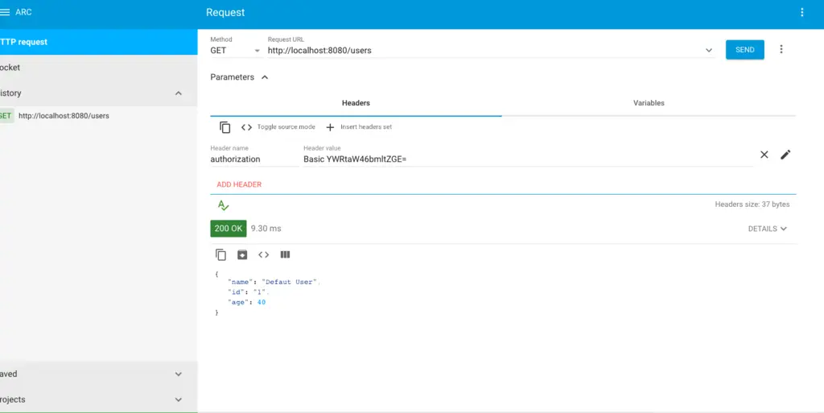824x413 pixels.
Task: Open the app bar three-dot menu
Action: 802,12
